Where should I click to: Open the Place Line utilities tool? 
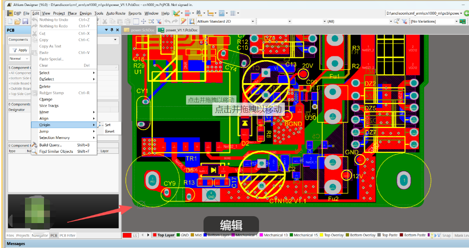point(177,13)
